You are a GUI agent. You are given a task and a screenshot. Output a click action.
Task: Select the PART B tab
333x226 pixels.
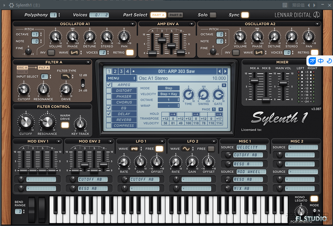coord(176,15)
